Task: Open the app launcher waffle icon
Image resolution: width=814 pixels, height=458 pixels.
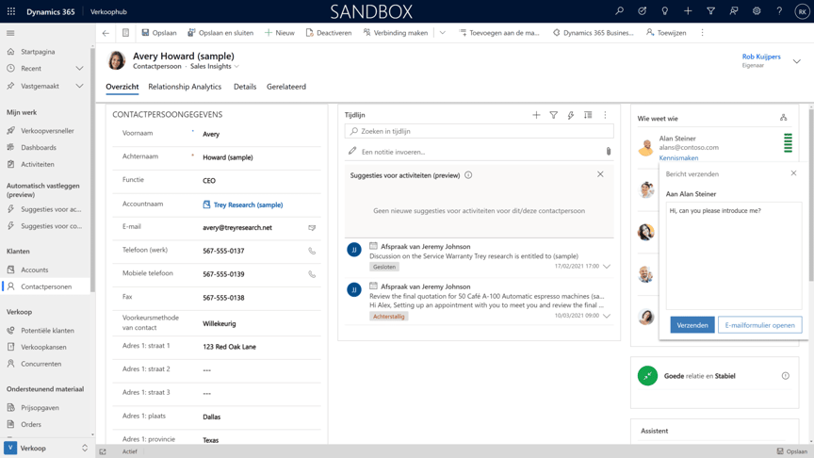Action: (x=11, y=11)
